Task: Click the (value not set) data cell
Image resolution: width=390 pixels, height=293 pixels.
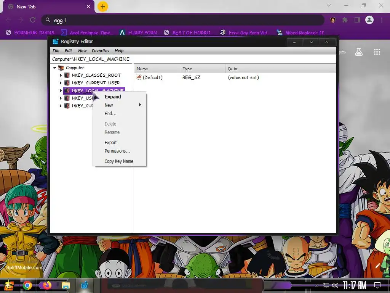Action: (243, 77)
